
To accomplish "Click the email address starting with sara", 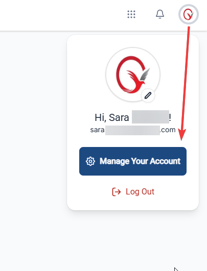I will click(x=133, y=130).
